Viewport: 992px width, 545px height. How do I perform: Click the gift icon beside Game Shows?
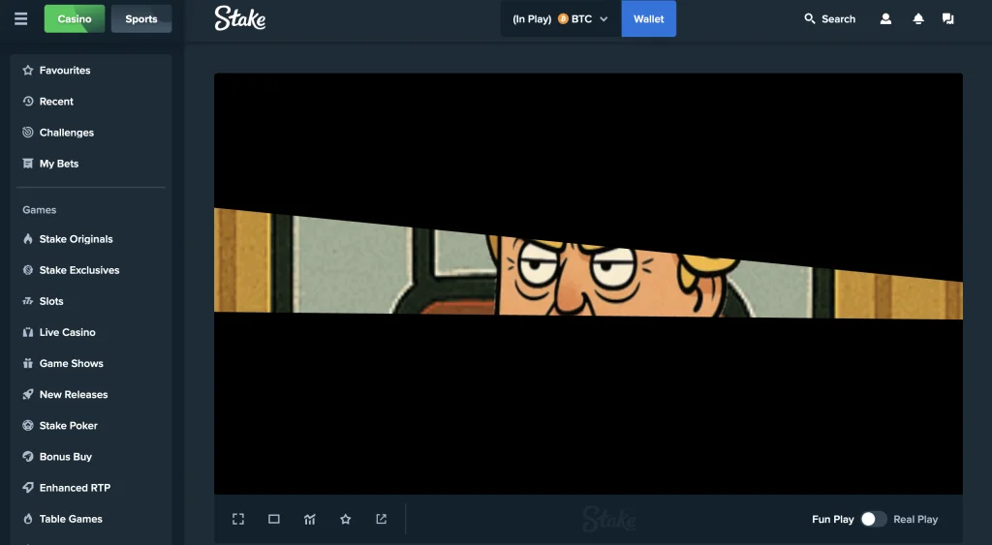[28, 363]
